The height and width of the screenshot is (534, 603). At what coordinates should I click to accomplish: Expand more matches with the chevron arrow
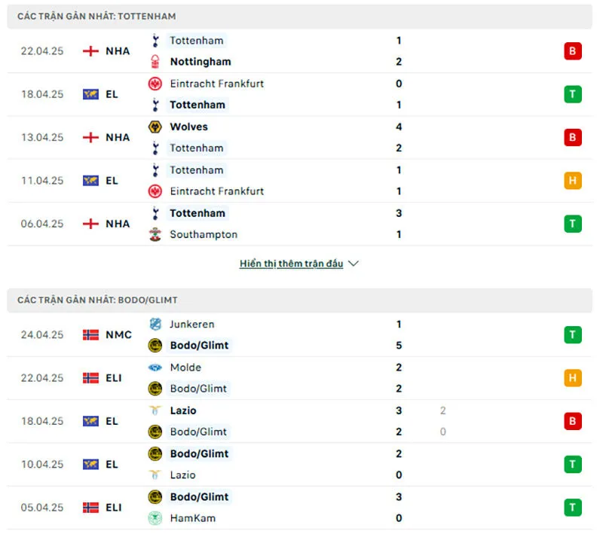pos(354,264)
